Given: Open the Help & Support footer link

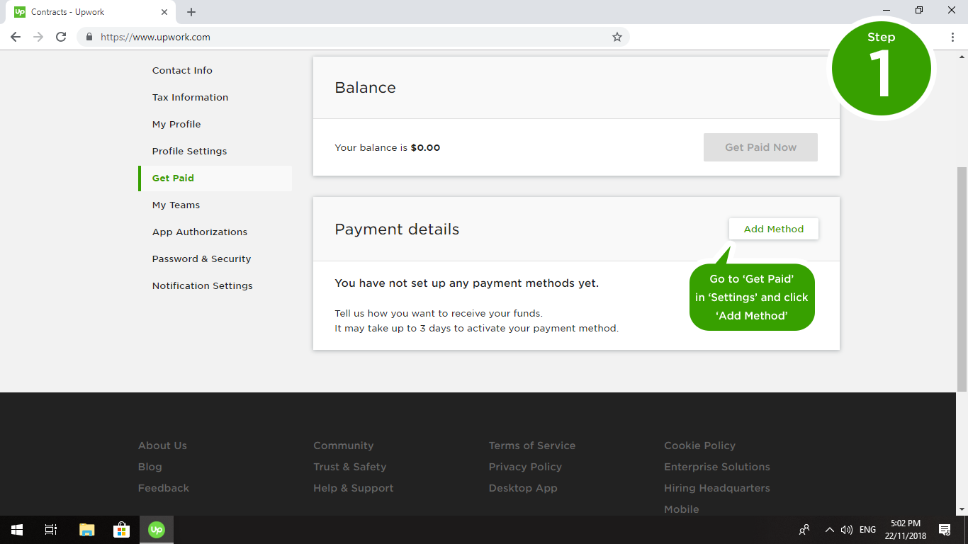Looking at the screenshot, I should click(354, 488).
